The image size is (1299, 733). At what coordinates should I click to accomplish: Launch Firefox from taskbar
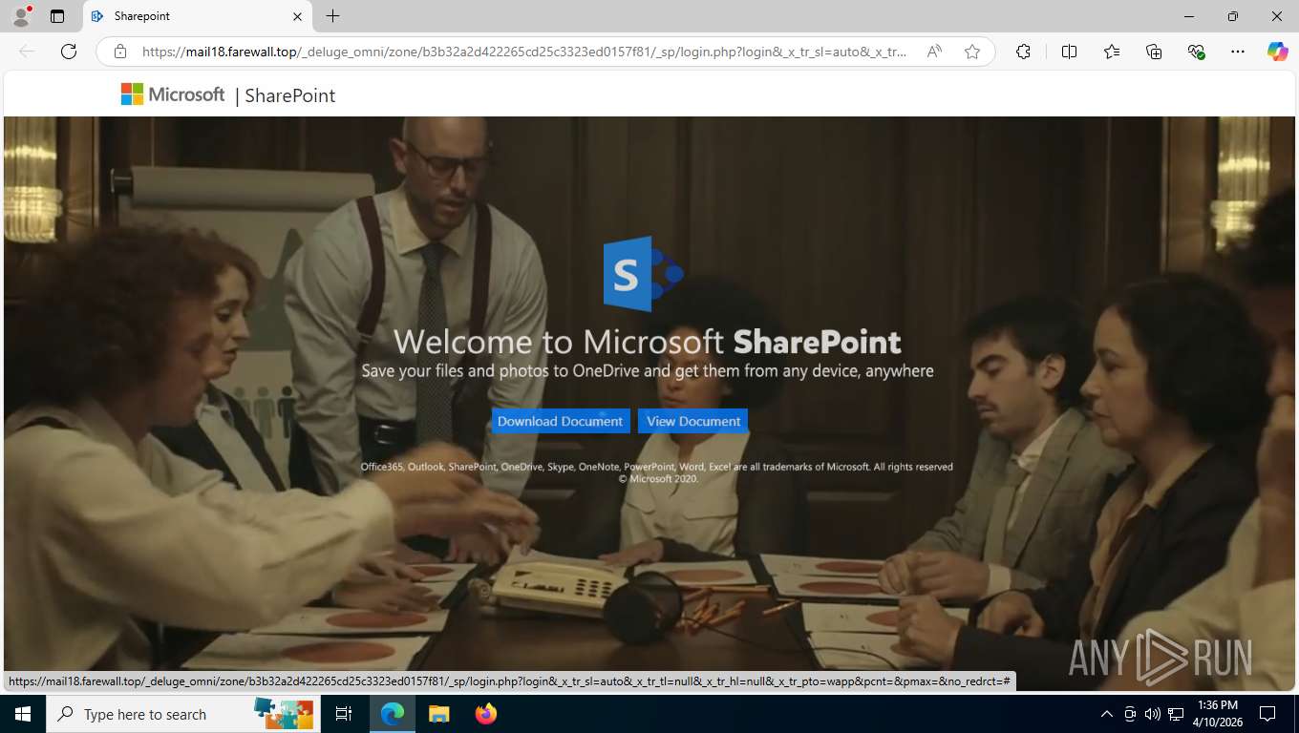486,714
